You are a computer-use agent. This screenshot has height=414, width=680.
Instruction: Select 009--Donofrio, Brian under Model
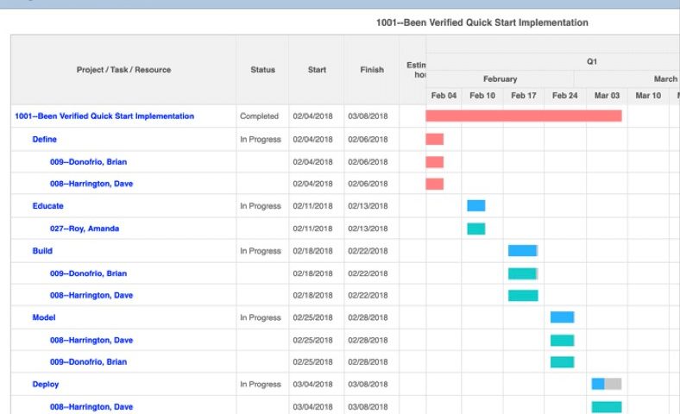89,362
